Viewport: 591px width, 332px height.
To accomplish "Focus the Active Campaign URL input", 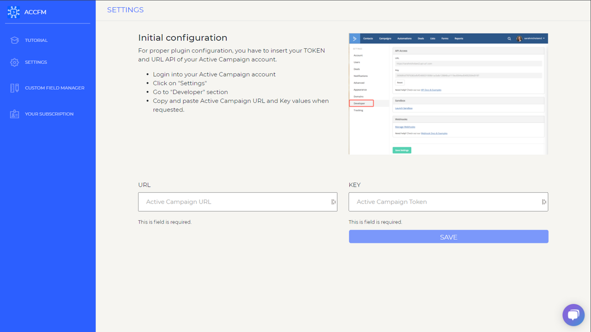I will coord(237,202).
